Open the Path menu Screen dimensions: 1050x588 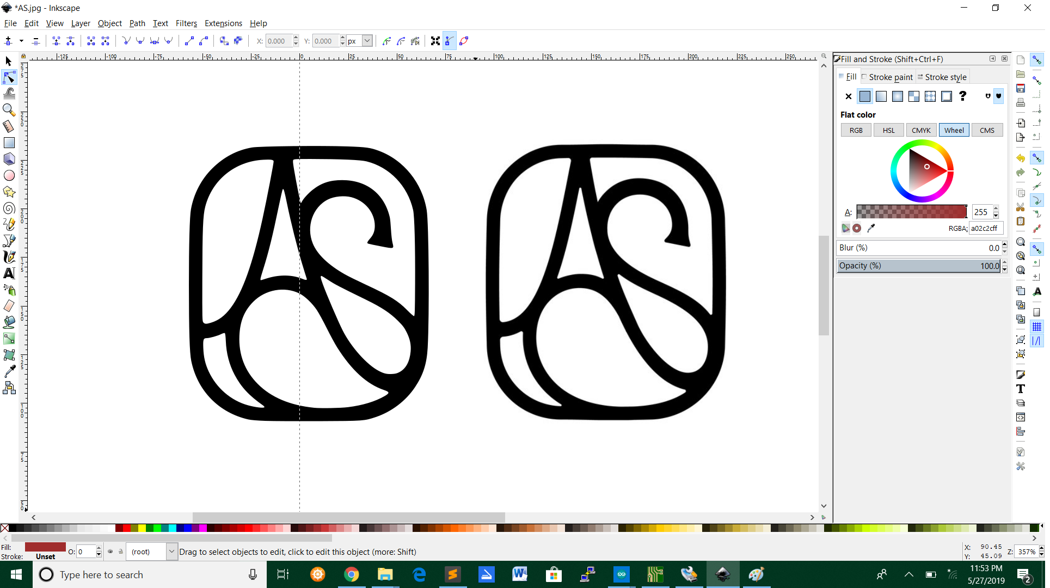(137, 23)
